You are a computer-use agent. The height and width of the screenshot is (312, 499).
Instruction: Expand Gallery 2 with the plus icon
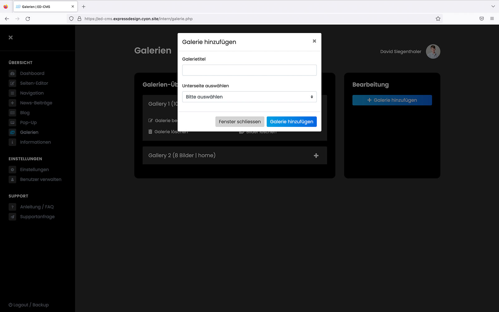(316, 156)
